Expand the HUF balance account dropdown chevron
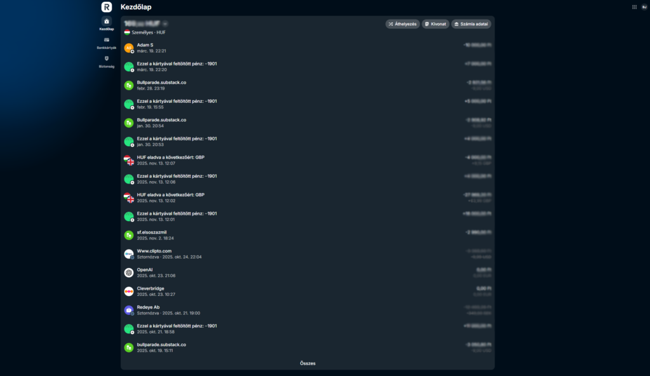This screenshot has height=376, width=650. [x=165, y=23]
